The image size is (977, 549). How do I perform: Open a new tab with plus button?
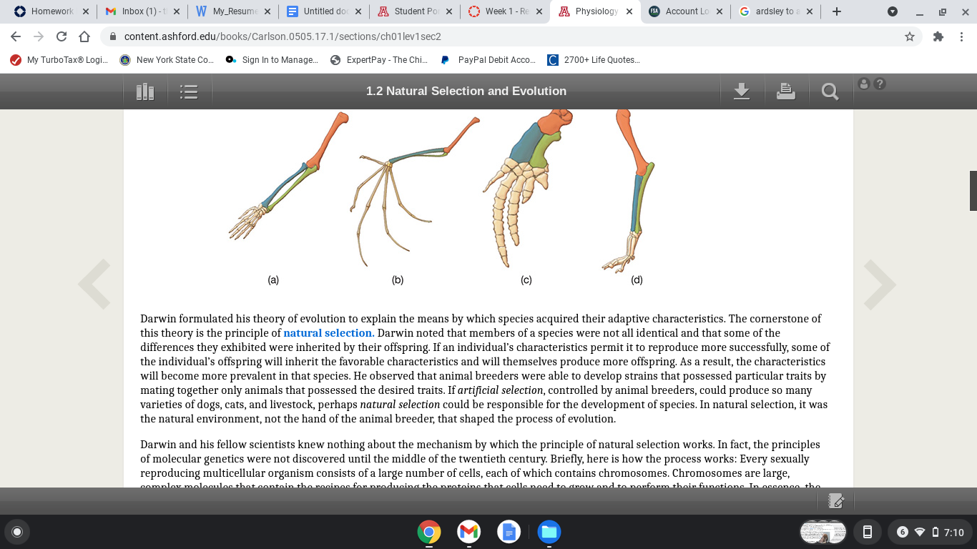[837, 11]
